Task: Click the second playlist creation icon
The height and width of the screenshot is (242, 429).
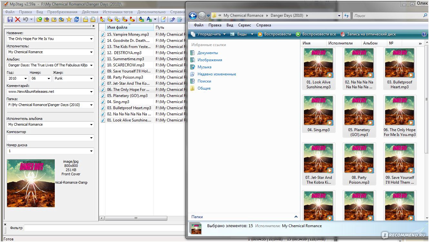Action: (93, 19)
